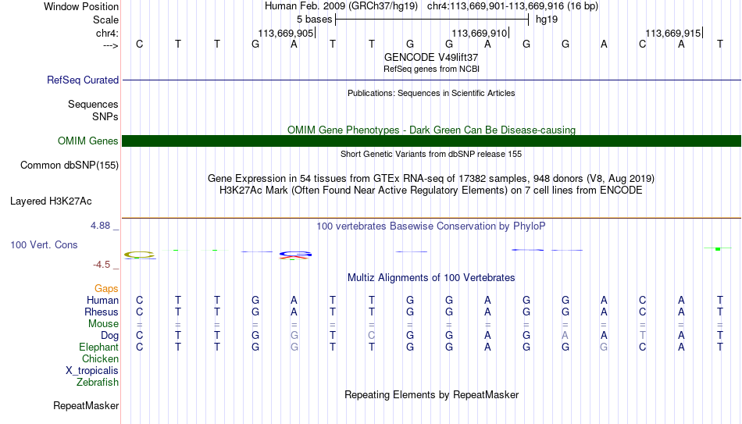
Task: Select the Zebrafish alignment row label
Action: [x=98, y=383]
